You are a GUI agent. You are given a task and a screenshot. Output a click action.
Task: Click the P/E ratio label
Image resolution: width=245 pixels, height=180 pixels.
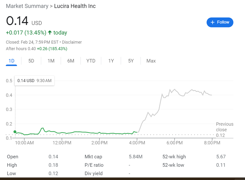pos(94,165)
